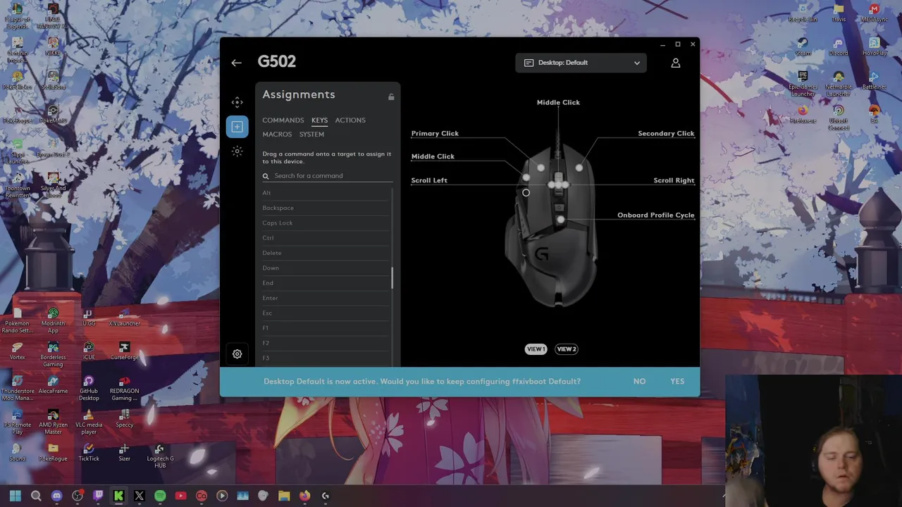Viewport: 902px width, 507px height.
Task: Switch to the KEYS tab
Action: tap(319, 120)
